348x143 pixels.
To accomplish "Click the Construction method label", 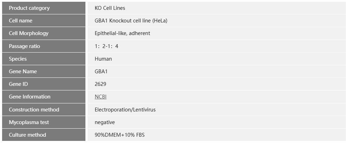I will pos(34,110).
